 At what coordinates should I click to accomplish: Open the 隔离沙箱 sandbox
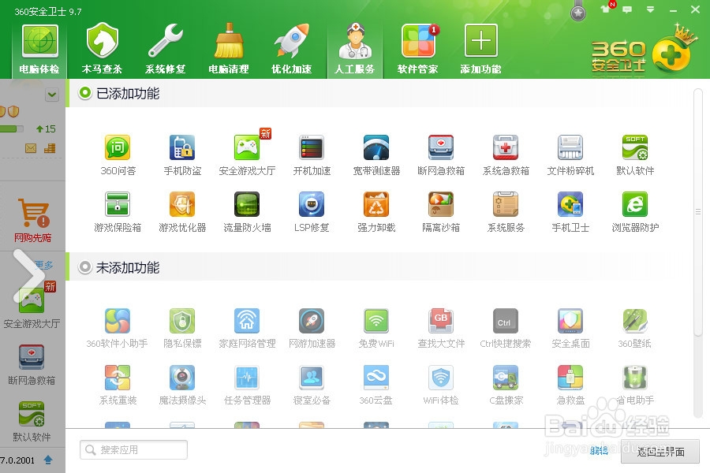pos(441,212)
